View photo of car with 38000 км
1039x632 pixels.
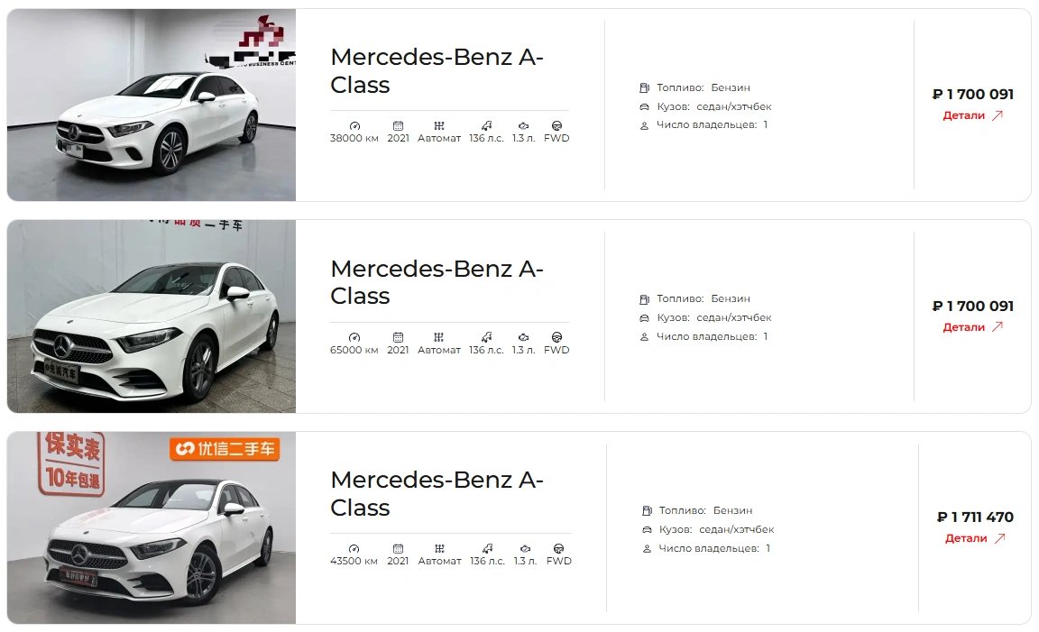click(152, 105)
